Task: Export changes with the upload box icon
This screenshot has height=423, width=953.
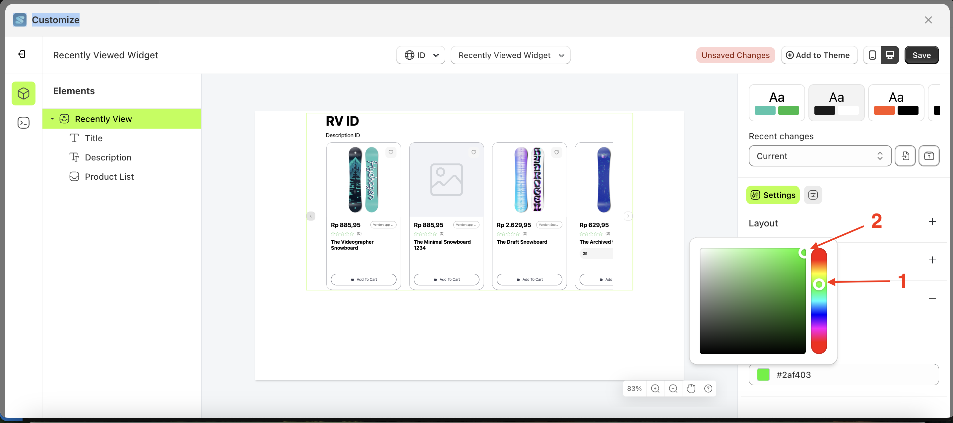Action: (x=929, y=156)
